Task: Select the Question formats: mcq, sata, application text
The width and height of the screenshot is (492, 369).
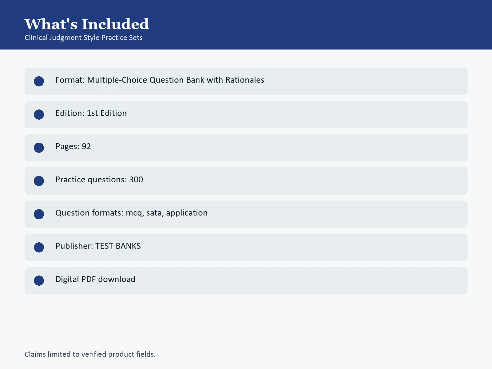Action: tap(132, 213)
